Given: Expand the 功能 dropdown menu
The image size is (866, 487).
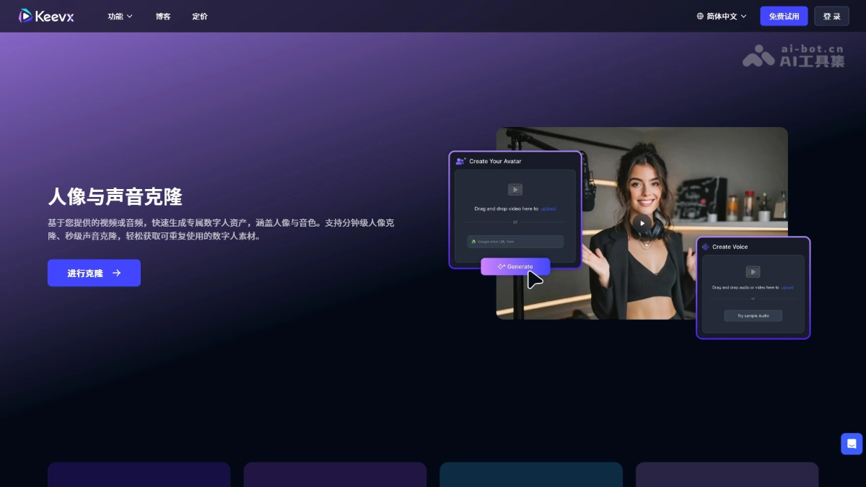Looking at the screenshot, I should [119, 16].
